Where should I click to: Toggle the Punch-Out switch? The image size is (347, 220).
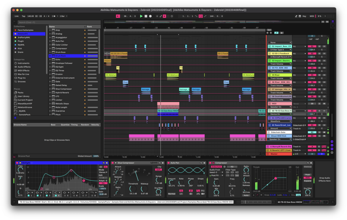[205, 16]
